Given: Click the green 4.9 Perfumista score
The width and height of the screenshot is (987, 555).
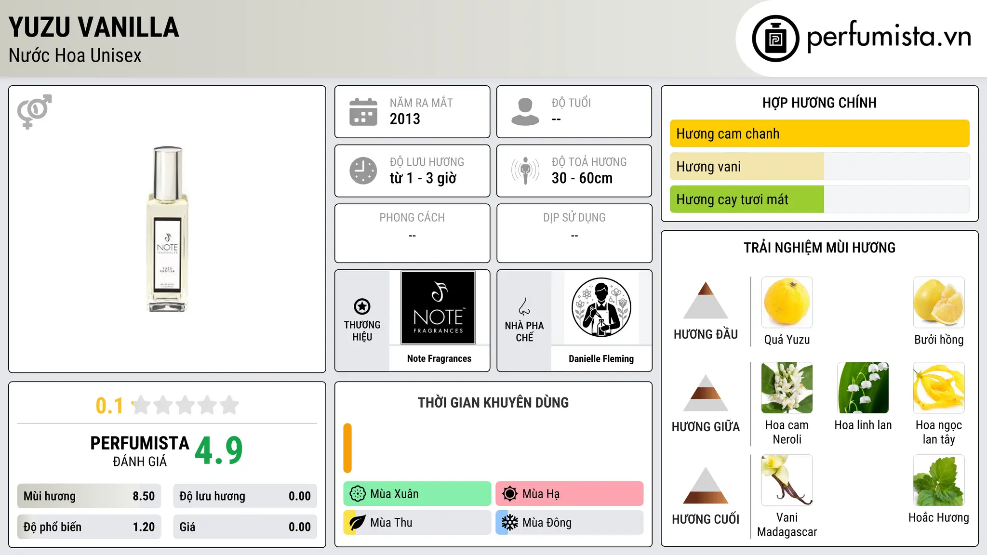Looking at the screenshot, I should pos(219,451).
